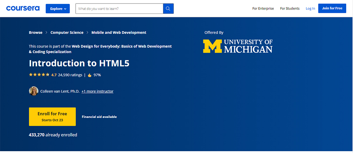Open Colleen van Lent's profile photo
The height and width of the screenshot is (153, 353).
pyautogui.click(x=34, y=91)
